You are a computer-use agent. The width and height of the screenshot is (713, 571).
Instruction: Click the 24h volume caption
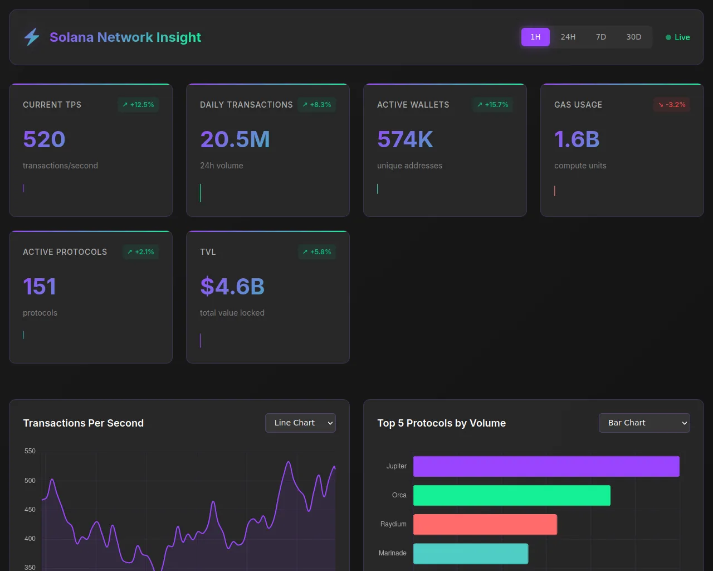point(222,166)
